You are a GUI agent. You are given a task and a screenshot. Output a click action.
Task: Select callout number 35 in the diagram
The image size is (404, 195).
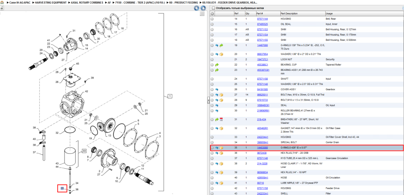point(62,188)
